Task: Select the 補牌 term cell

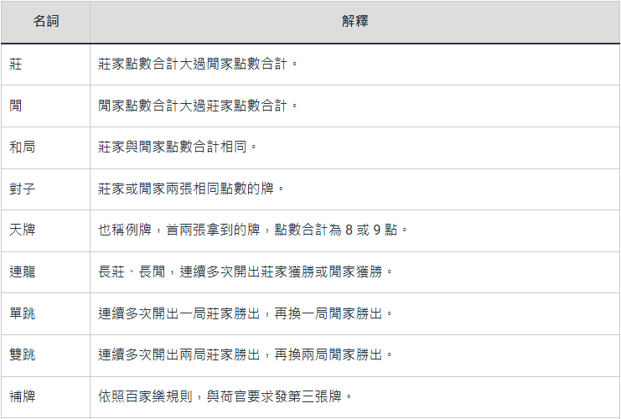Action: [x=23, y=396]
